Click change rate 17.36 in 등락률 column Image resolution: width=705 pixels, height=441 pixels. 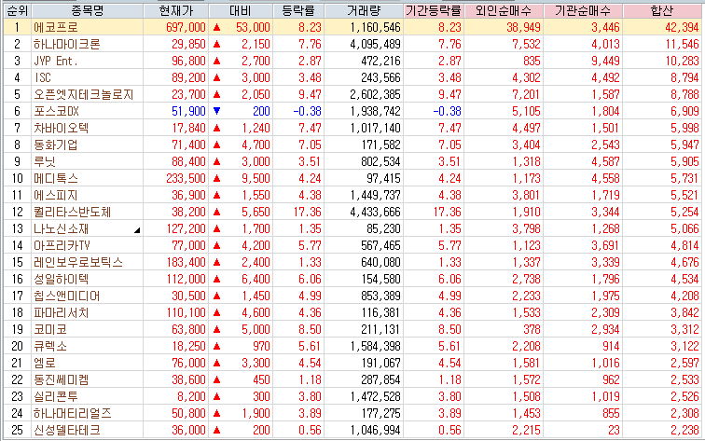point(308,212)
